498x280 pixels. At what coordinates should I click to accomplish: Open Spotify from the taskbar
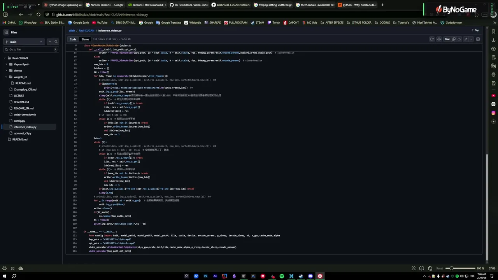pos(282,276)
